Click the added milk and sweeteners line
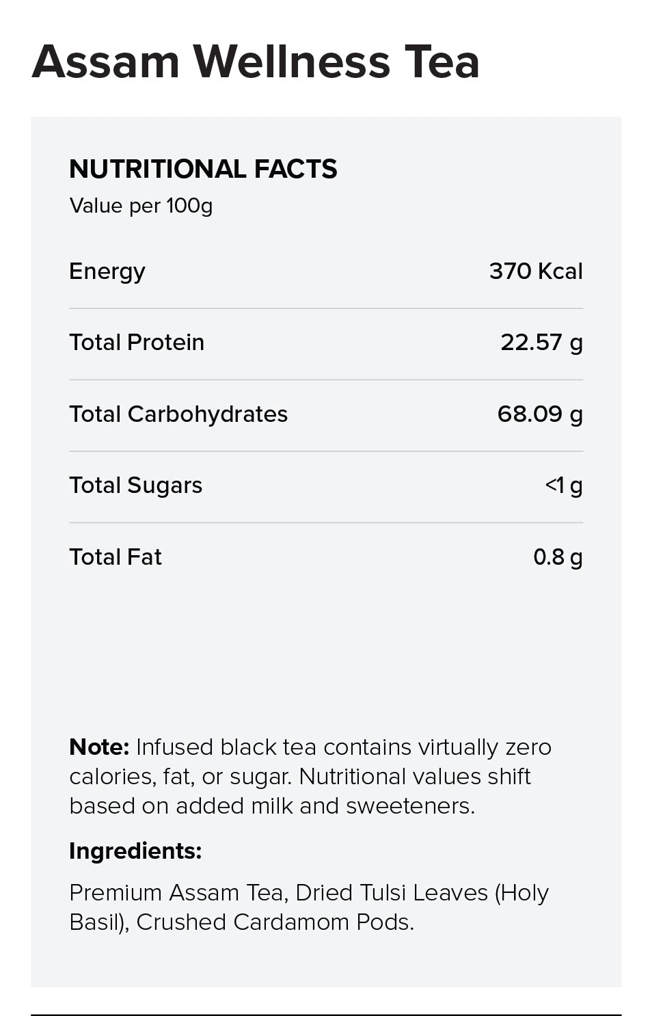 272,806
